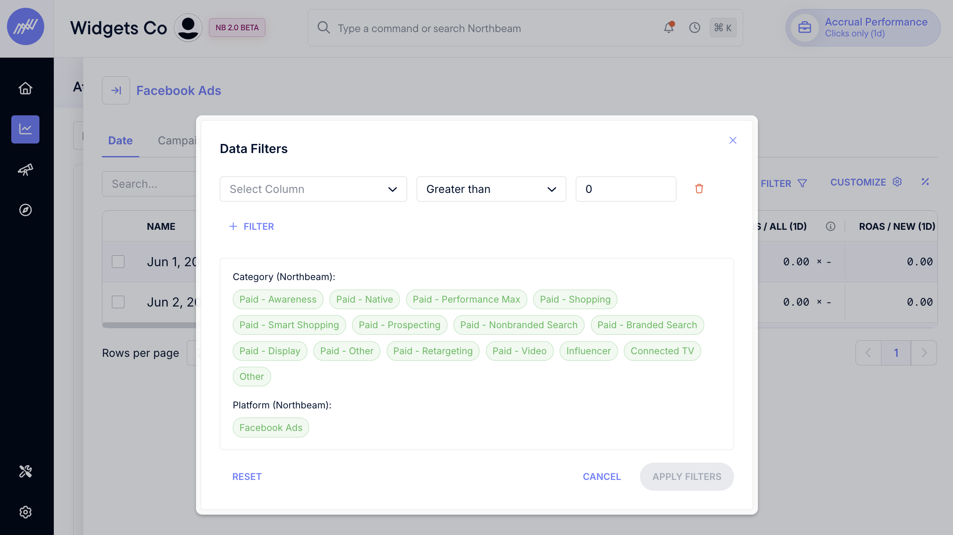
Task: Open notifications bell icon
Action: point(669,28)
